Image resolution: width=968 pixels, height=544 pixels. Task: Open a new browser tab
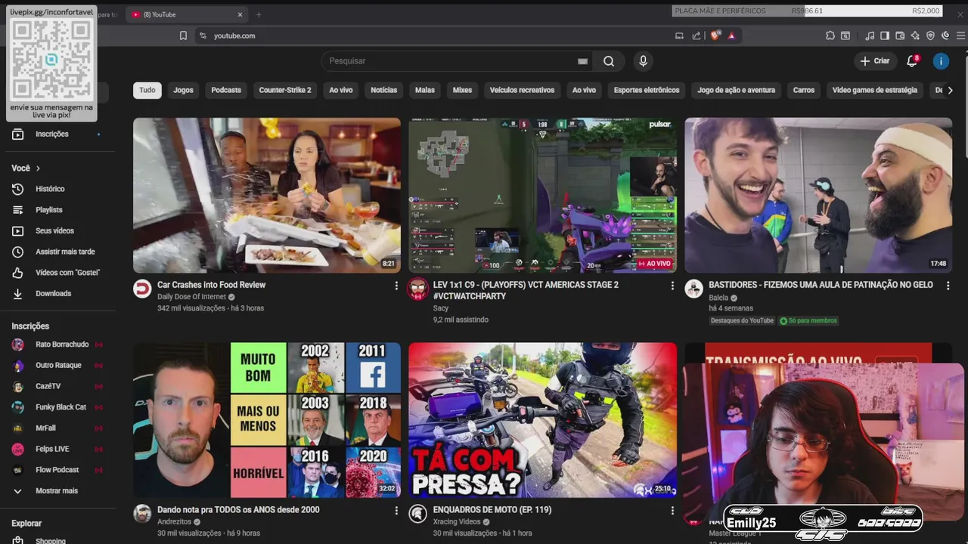point(259,14)
